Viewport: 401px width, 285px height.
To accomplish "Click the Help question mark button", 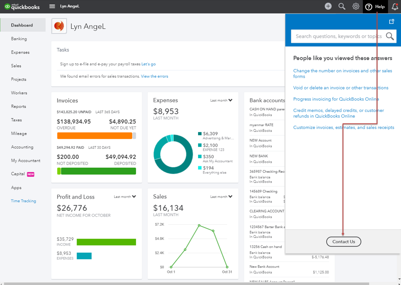I will (374, 7).
